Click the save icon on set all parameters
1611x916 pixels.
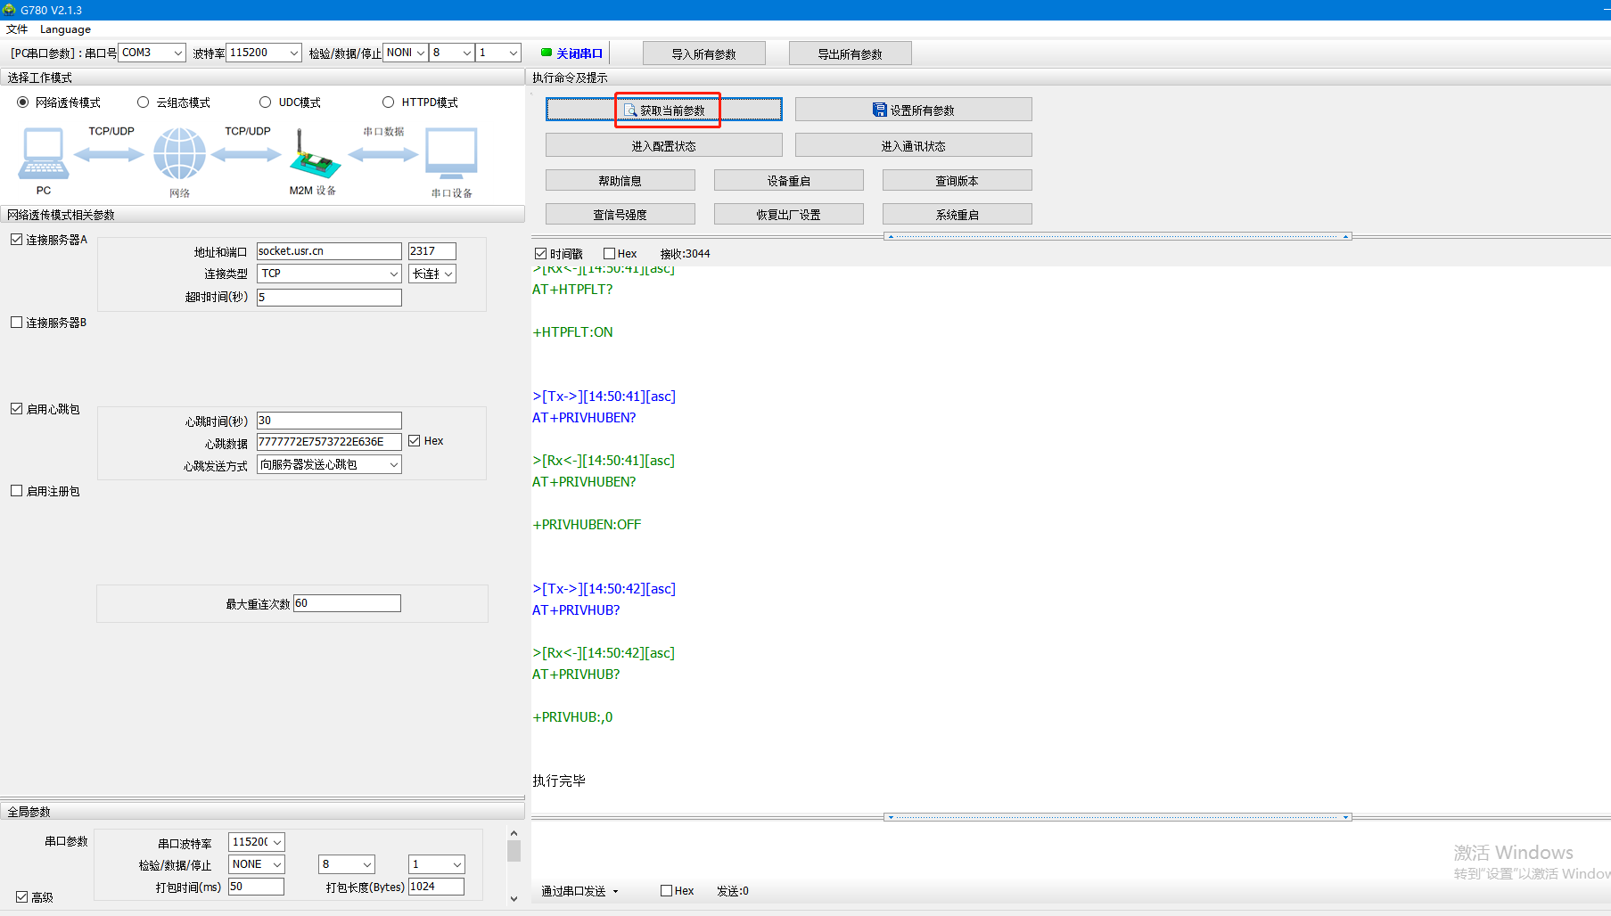(x=879, y=110)
